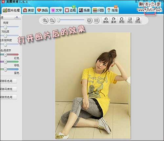Show original image with 原图 icon
Screen dimensions: 164x141
coord(122,20)
